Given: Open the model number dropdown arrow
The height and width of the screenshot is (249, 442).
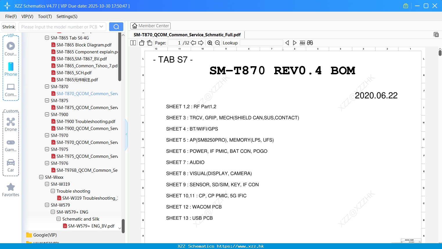Looking at the screenshot, I should 101,27.
